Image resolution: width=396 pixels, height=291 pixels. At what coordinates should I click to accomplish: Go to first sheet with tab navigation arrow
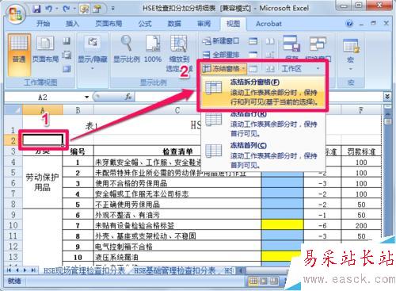click(x=10, y=270)
